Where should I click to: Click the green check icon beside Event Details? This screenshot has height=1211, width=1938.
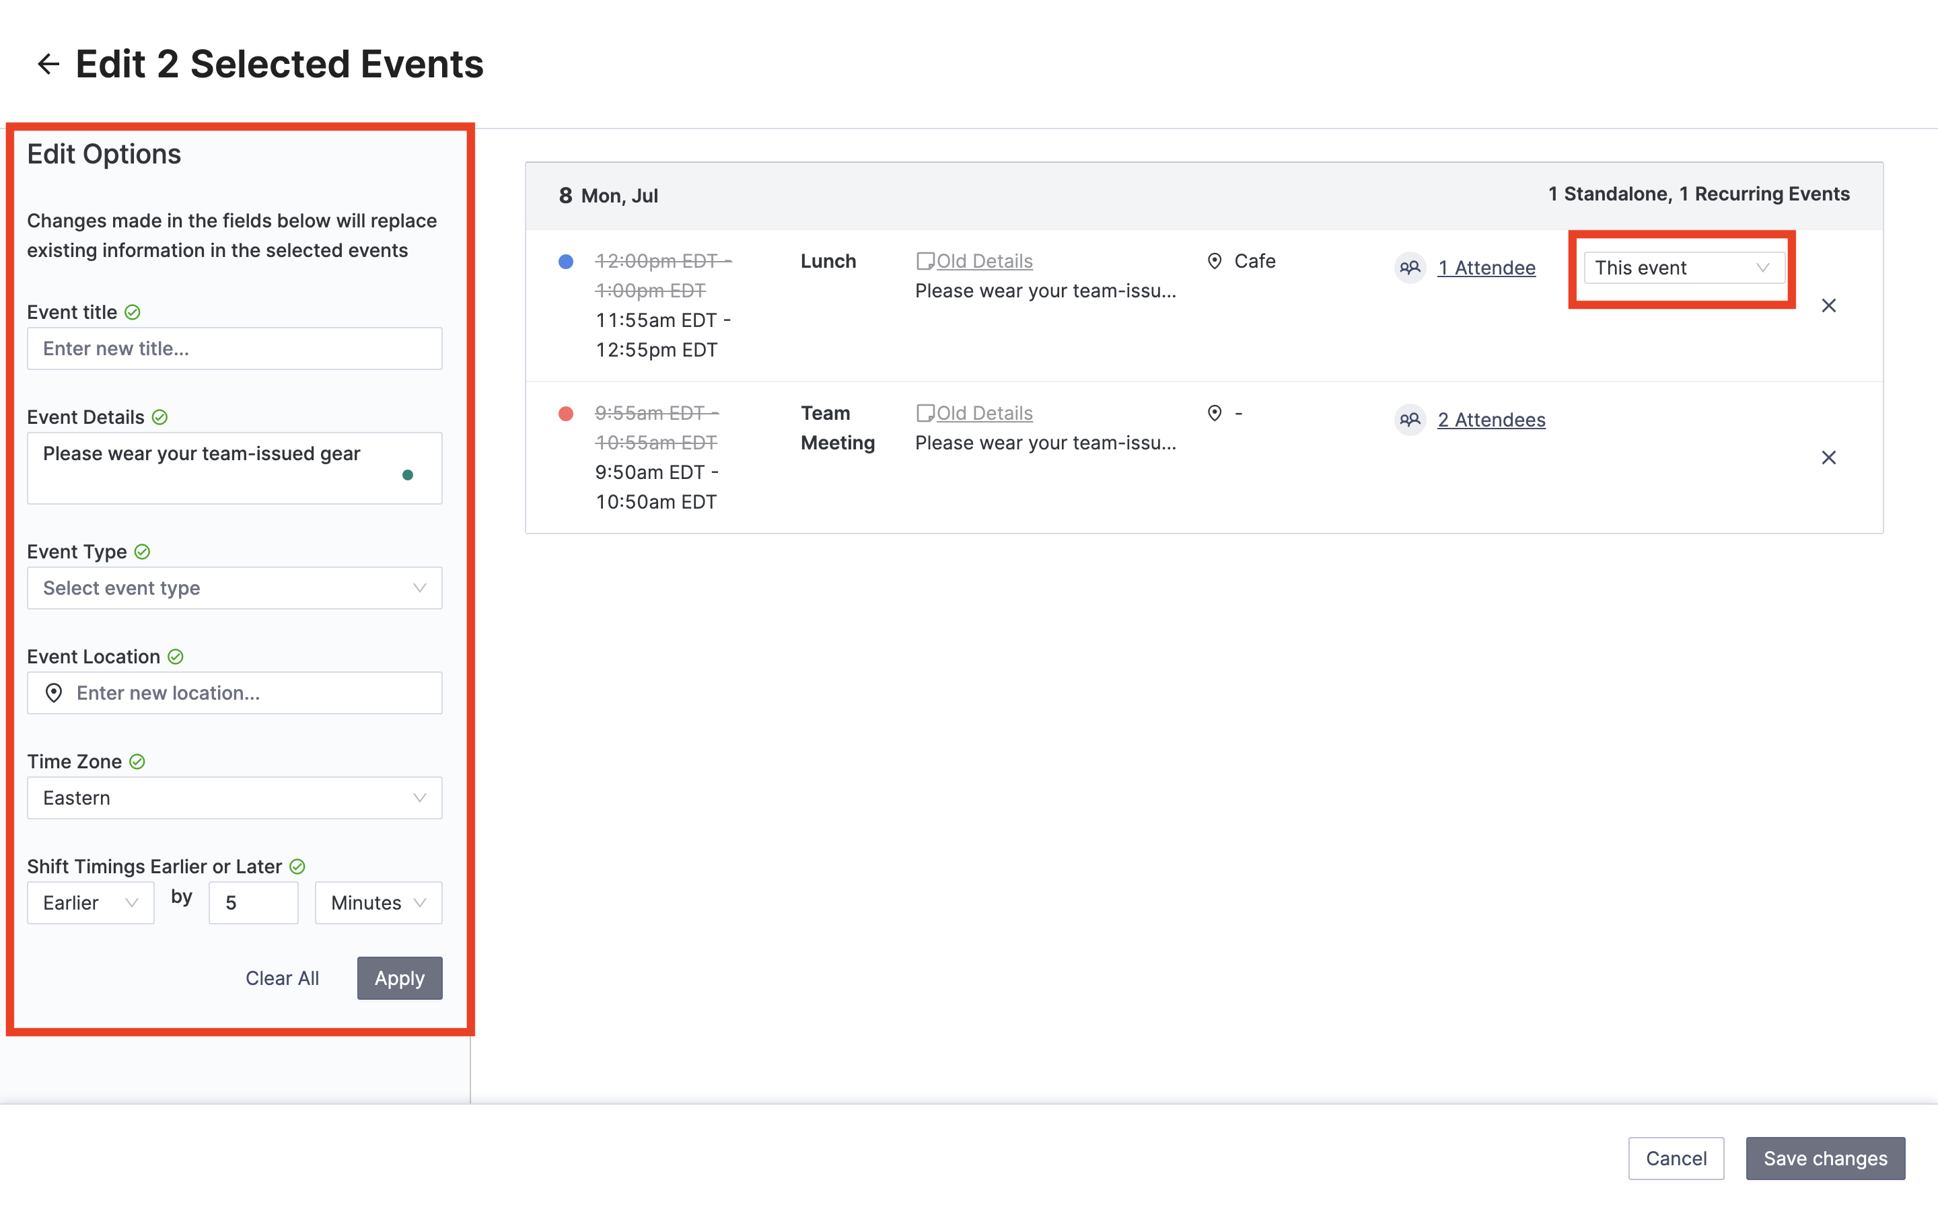coord(160,417)
